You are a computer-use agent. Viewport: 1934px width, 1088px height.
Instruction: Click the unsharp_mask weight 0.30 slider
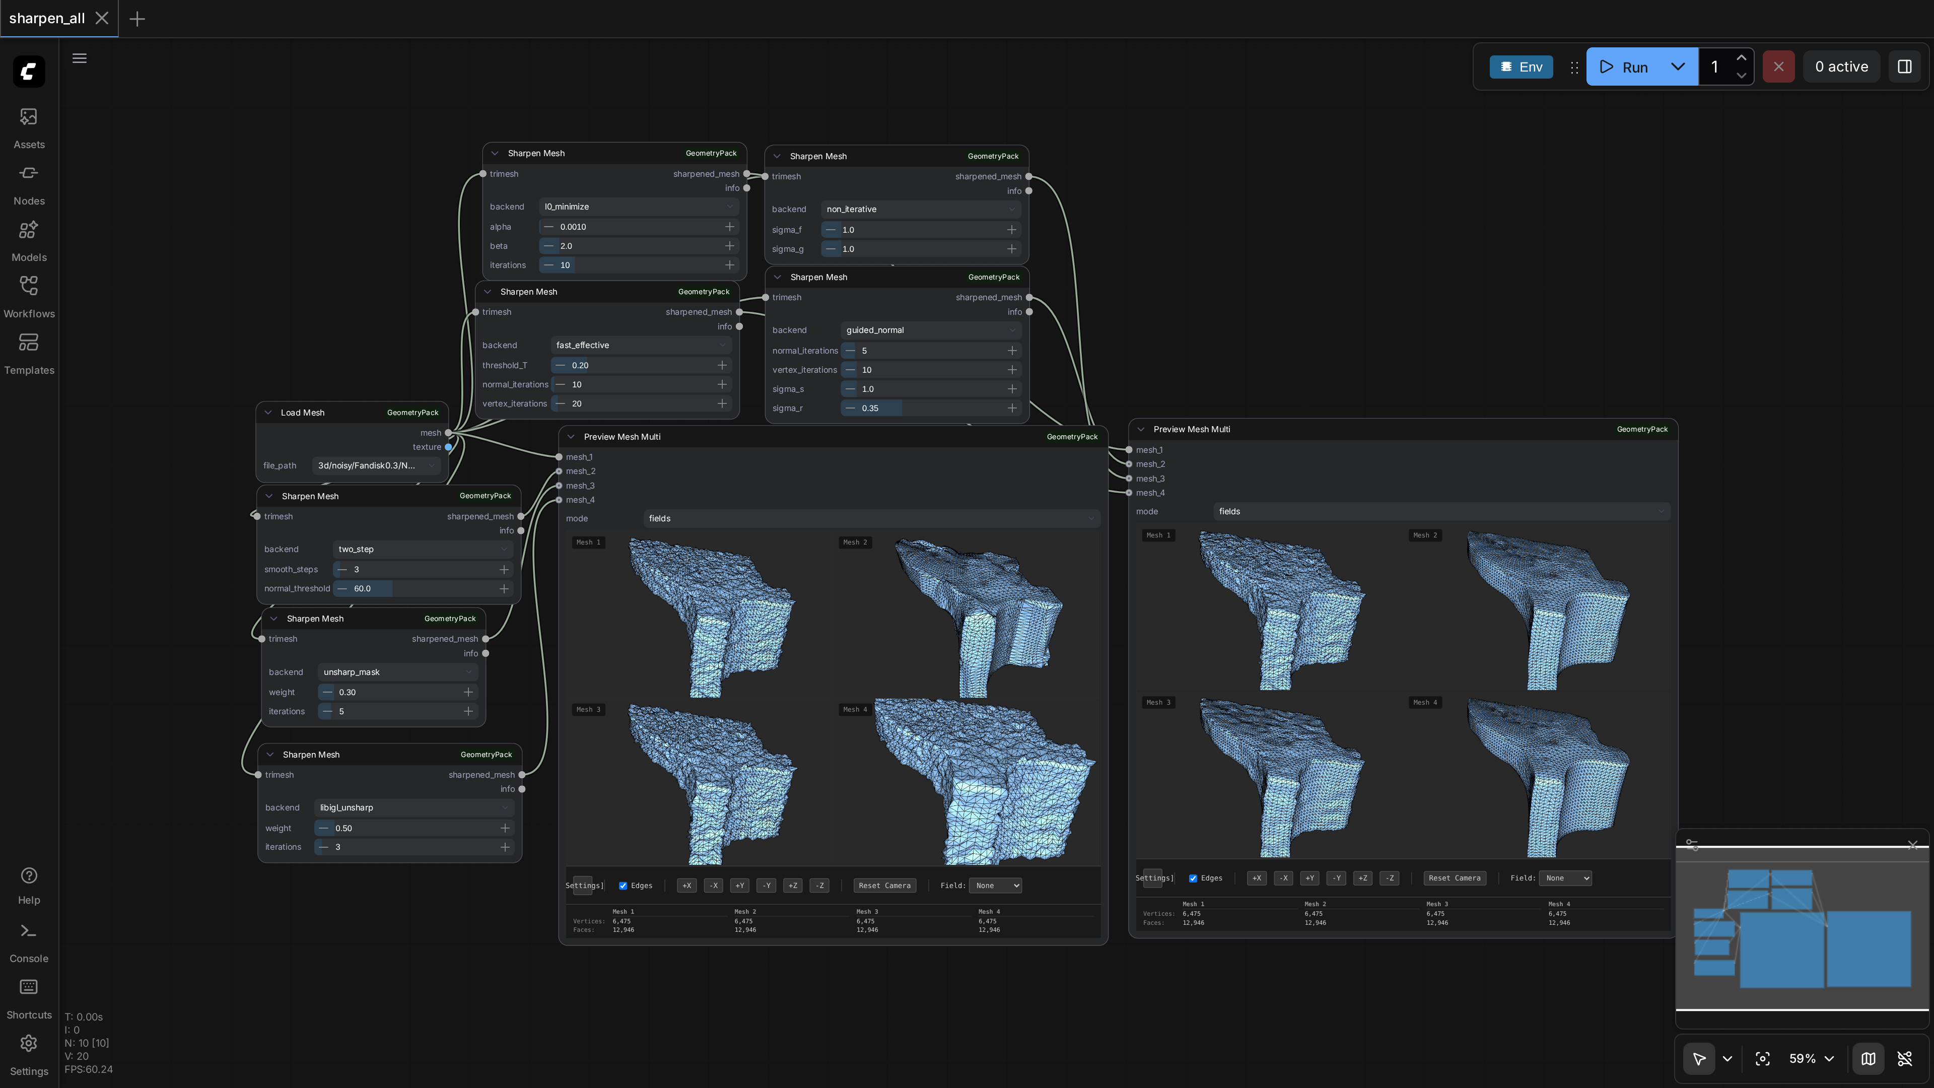click(x=398, y=692)
